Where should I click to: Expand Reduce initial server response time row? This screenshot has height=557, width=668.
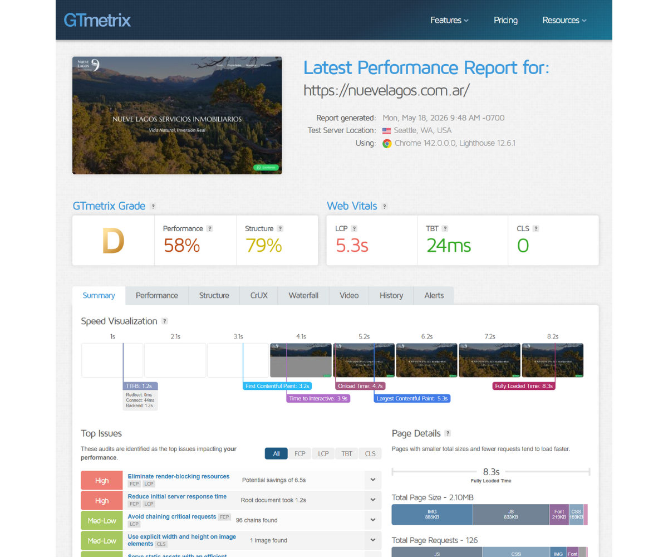click(x=372, y=500)
